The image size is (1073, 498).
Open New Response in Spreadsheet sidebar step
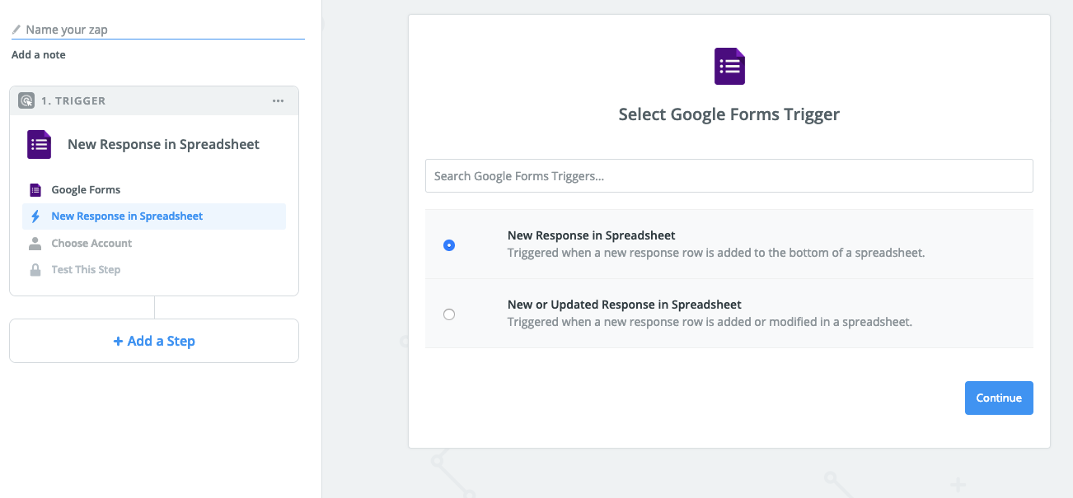(154, 216)
